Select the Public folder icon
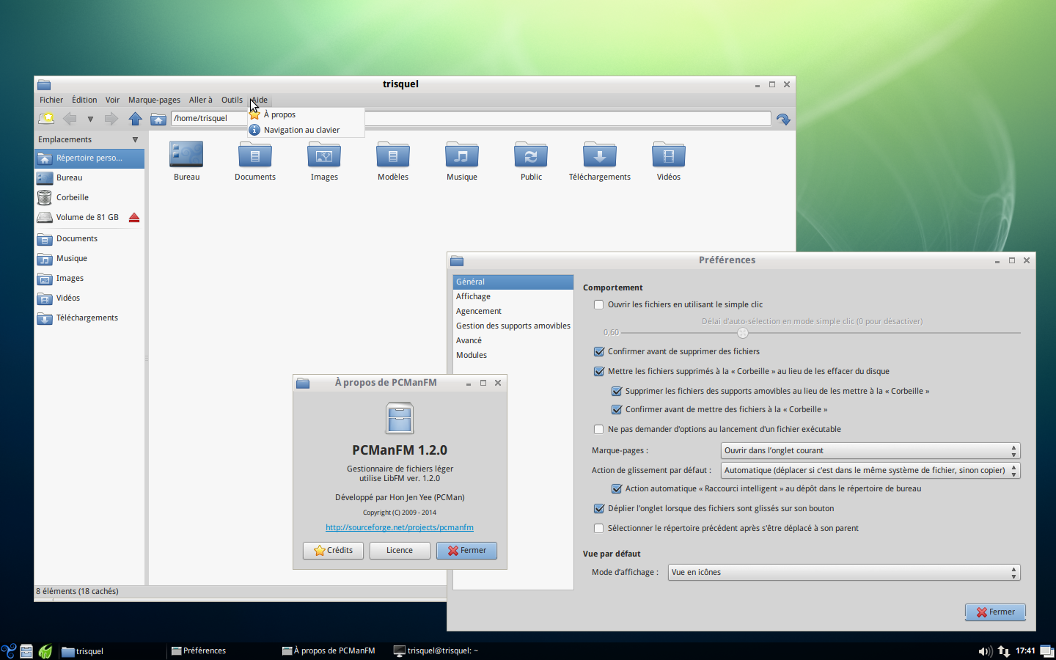Viewport: 1056px width, 660px height. (x=531, y=155)
